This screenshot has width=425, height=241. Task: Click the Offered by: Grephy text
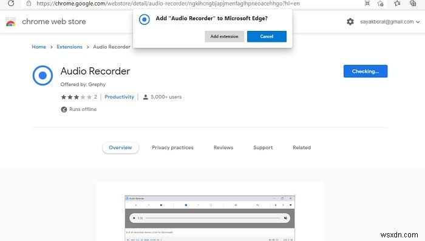83,84
